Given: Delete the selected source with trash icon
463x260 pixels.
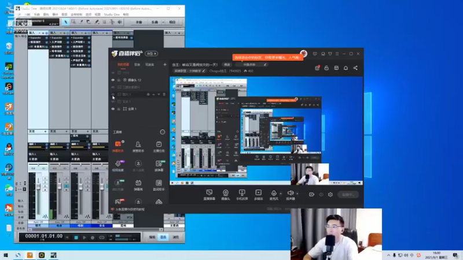Looking at the screenshot, I should (x=164, y=94).
